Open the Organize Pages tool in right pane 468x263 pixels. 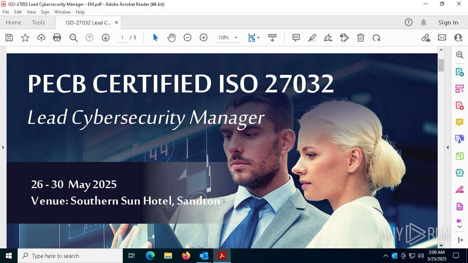click(x=460, y=156)
